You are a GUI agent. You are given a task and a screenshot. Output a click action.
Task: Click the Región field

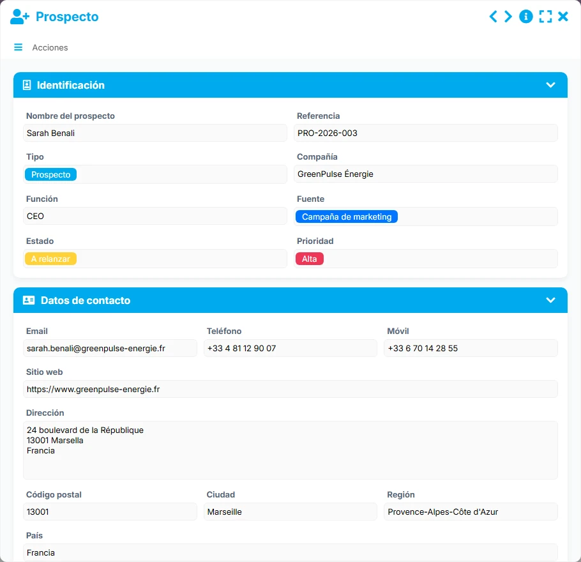click(471, 512)
